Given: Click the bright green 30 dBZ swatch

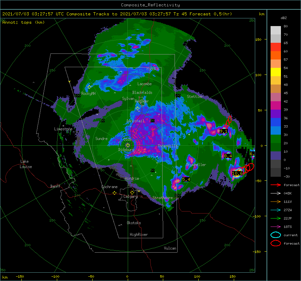Looking at the screenshot, I should pyautogui.click(x=276, y=139).
